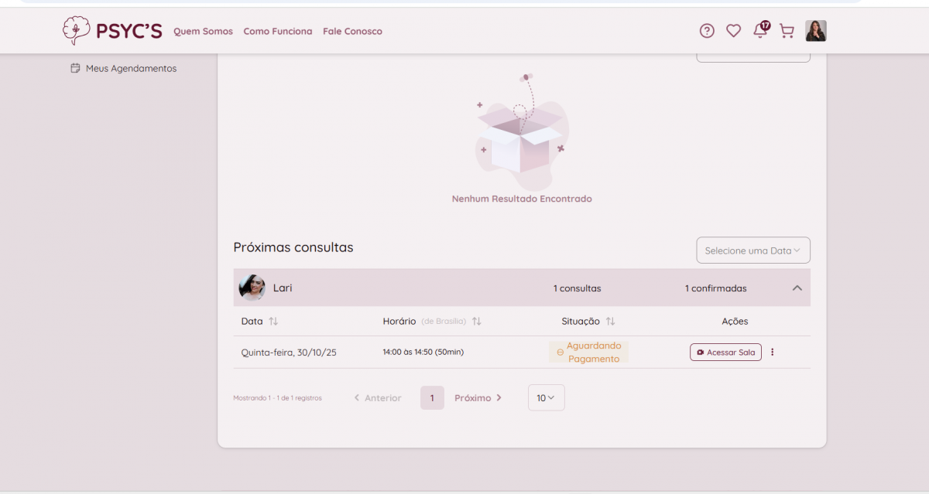This screenshot has width=929, height=494.
Task: Open the help question mark icon
Action: point(707,31)
